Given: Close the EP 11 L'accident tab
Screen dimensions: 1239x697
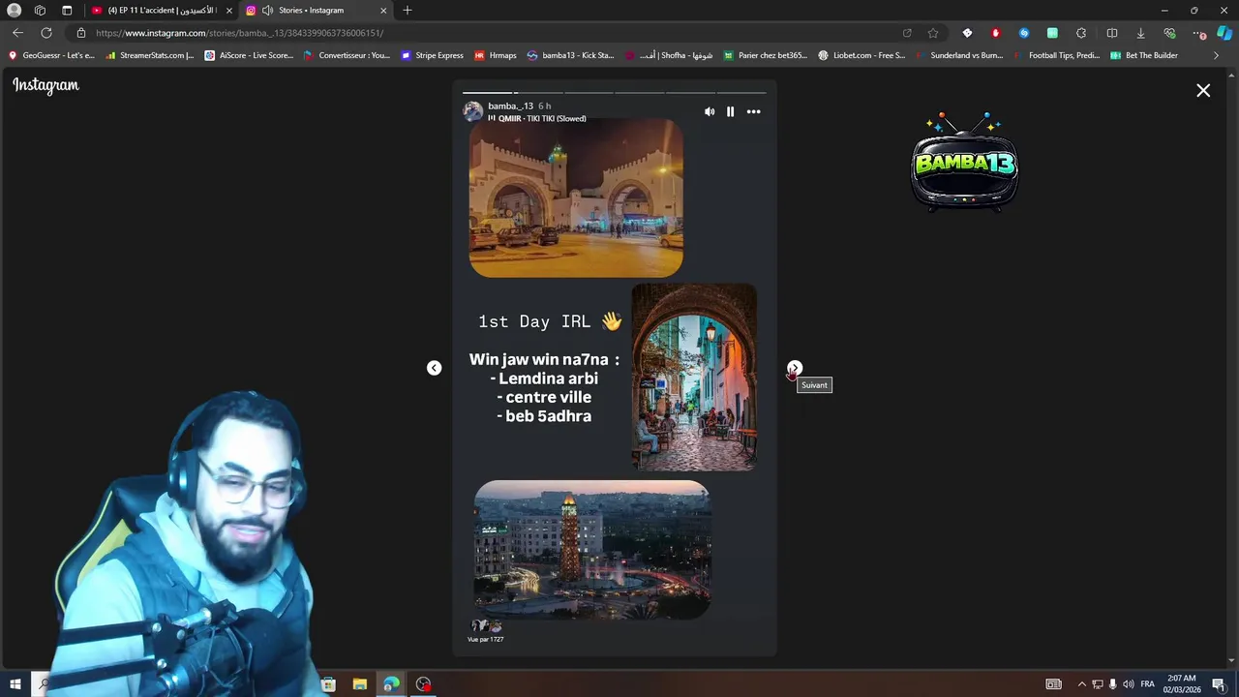Looking at the screenshot, I should pos(229,10).
